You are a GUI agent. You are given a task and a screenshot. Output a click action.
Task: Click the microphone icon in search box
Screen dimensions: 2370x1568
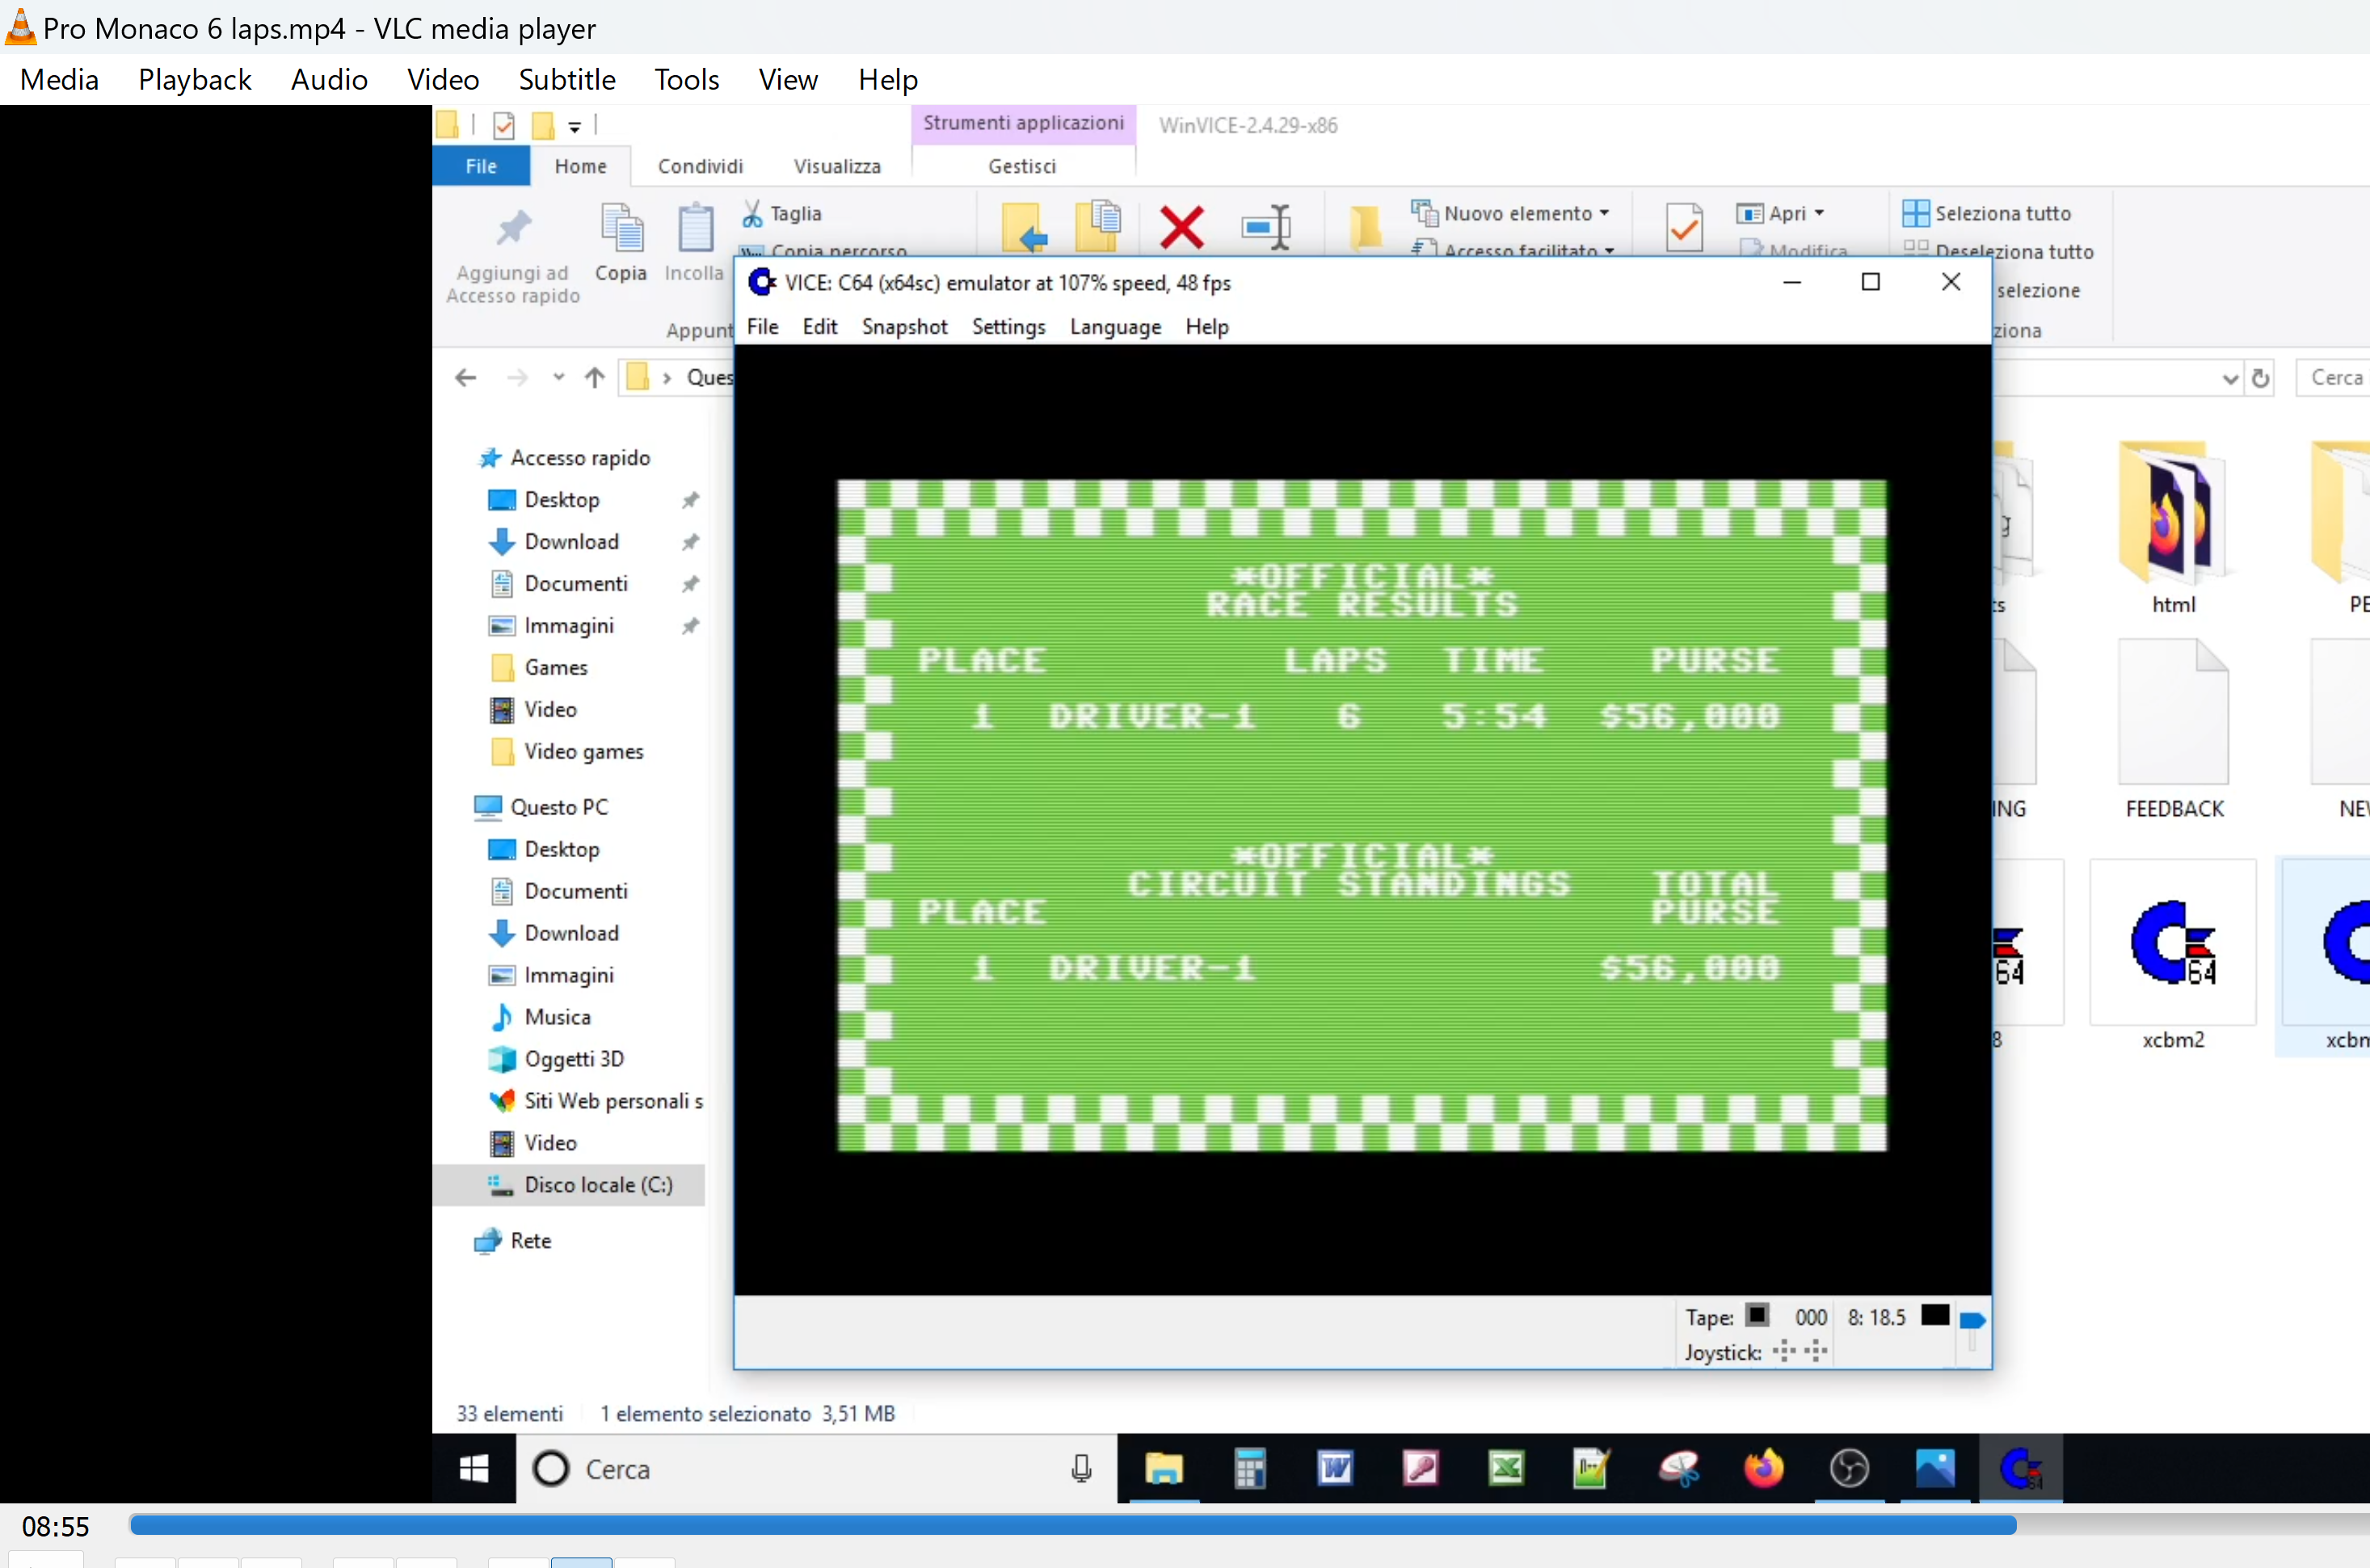pyautogui.click(x=1081, y=1468)
